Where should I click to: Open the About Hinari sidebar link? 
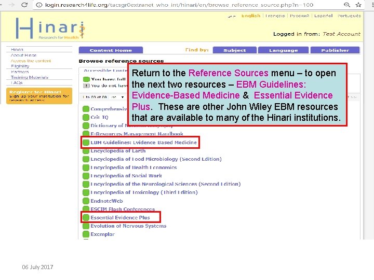[x=23, y=55]
